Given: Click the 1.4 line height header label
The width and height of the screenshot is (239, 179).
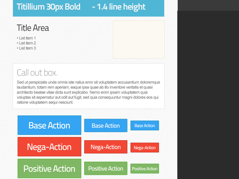Looking at the screenshot, I should pos(119,7).
